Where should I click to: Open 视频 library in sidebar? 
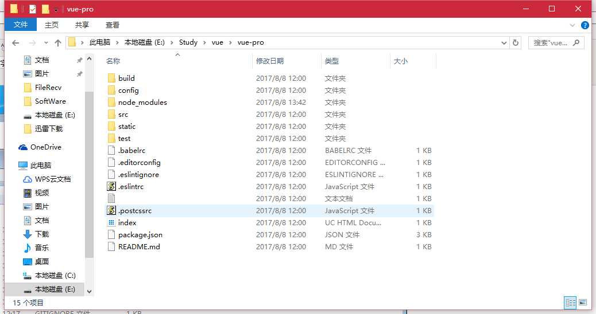click(x=36, y=193)
